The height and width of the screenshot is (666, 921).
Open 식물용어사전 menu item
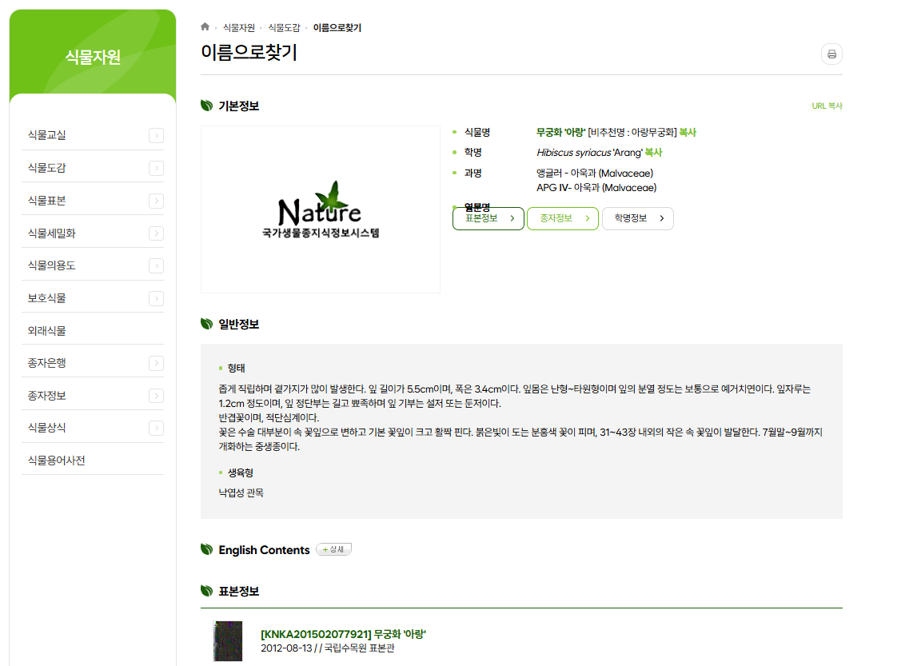[56, 461]
